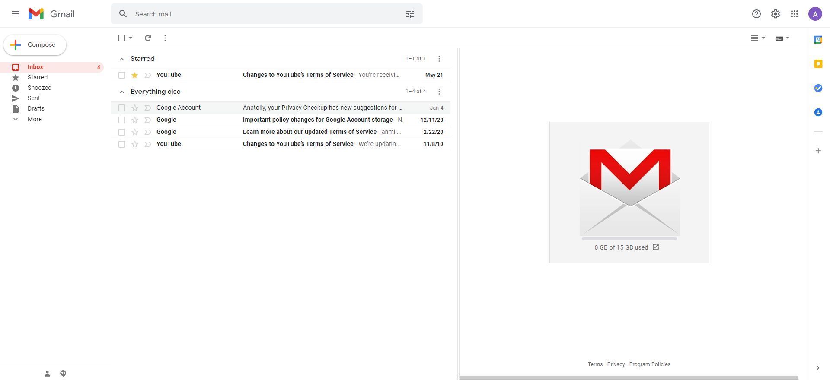The width and height of the screenshot is (830, 380).
Task: Open the Support help icon
Action: [757, 14]
